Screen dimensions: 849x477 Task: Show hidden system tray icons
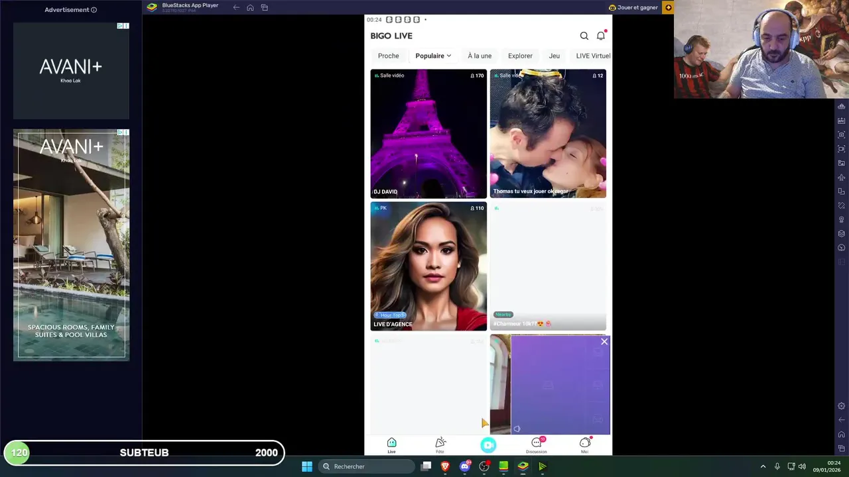pyautogui.click(x=763, y=466)
